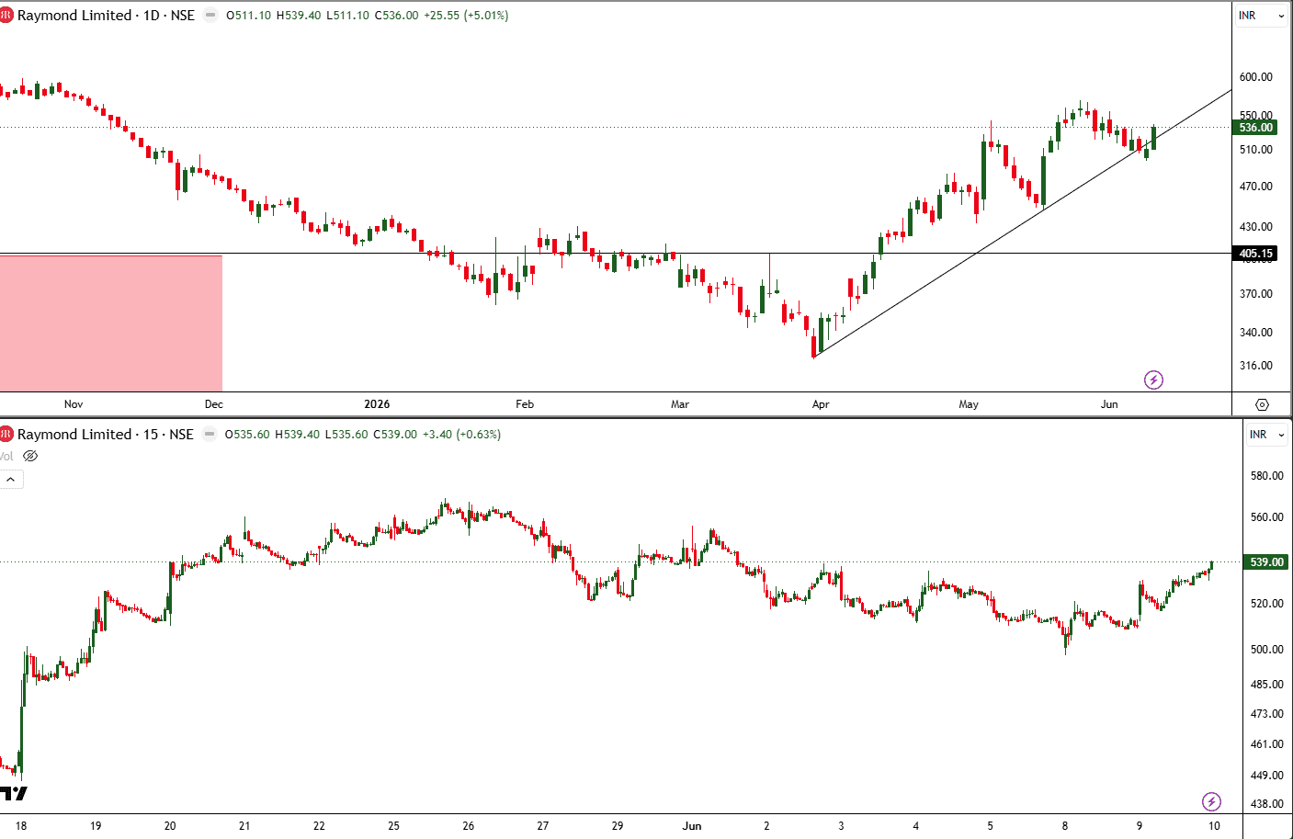The width and height of the screenshot is (1293, 839).
Task: Open INR currency dropdown on daily chart
Action: [x=1261, y=16]
